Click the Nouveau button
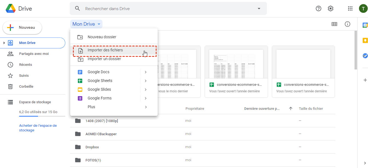The width and height of the screenshot is (368, 168). coord(22,28)
